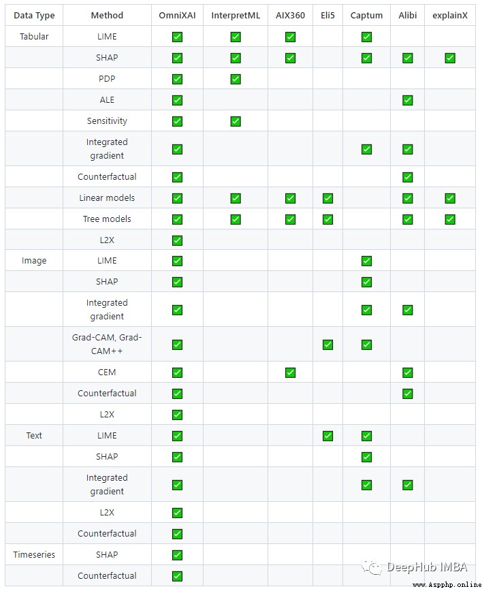
Task: Click the AIX360 checkmark in the CEM row
Action: (x=290, y=372)
